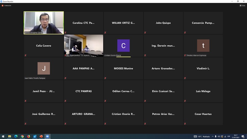This screenshot has width=247, height=139.
Task: Launch Google Chrome from the taskbar
Action: coord(22,136)
